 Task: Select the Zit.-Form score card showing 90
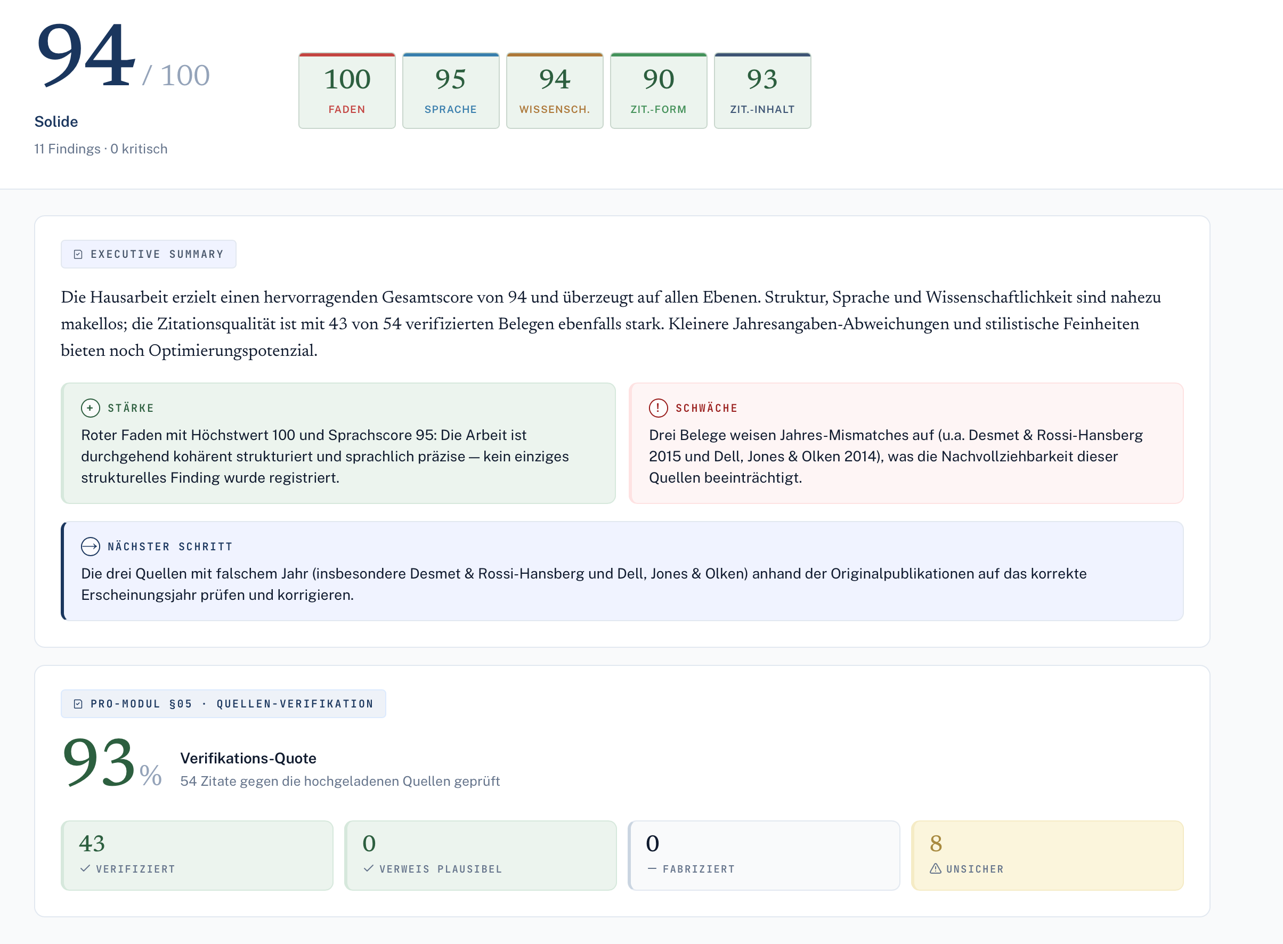pyautogui.click(x=659, y=91)
